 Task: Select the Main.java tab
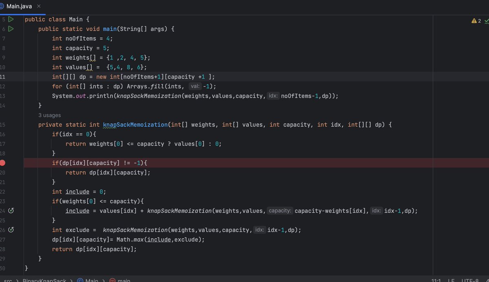[22, 7]
